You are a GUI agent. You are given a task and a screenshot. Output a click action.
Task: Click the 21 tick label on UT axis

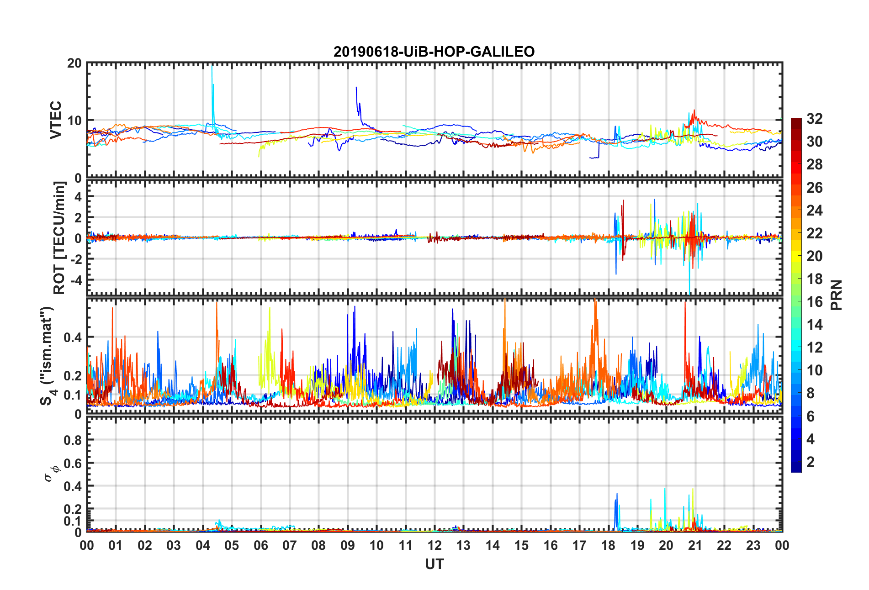point(695,545)
